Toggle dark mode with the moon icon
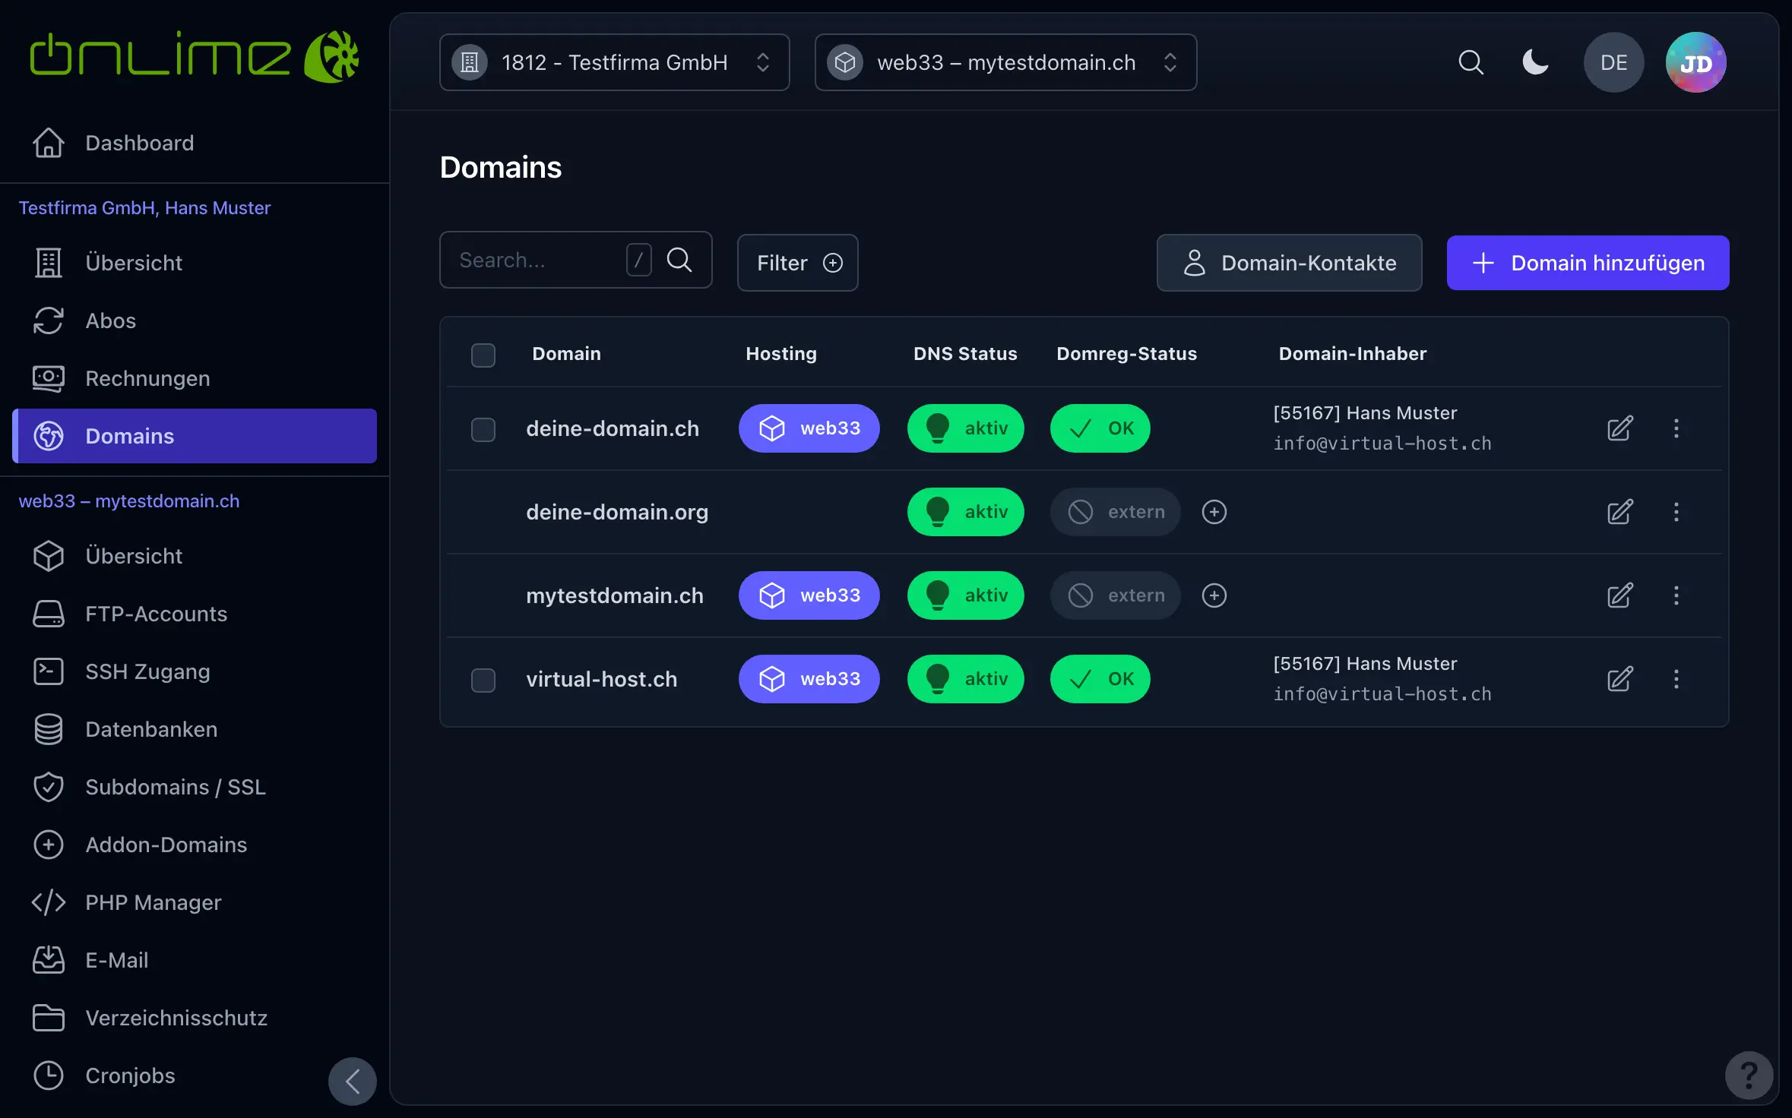The height and width of the screenshot is (1118, 1792). tap(1535, 62)
